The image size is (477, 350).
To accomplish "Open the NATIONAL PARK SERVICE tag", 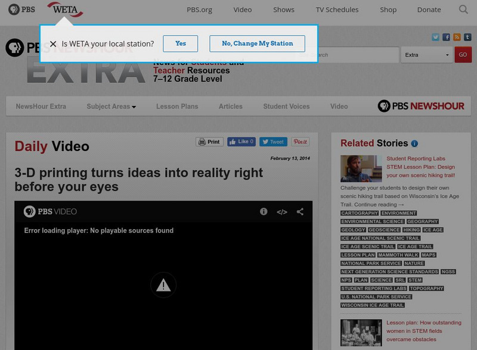I will pyautogui.click(x=371, y=263).
